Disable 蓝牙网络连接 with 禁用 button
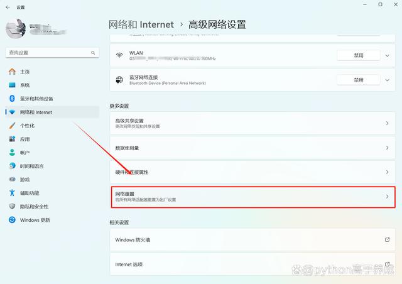Image resolution: width=402 pixels, height=284 pixels. 359,80
